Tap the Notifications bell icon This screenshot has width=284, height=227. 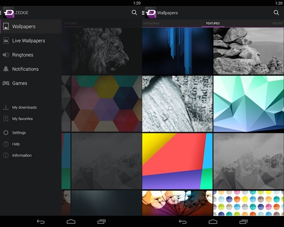pyautogui.click(x=6, y=69)
